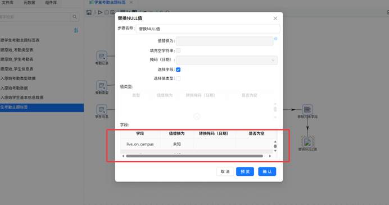Viewport: 389px width, 205px height.
Task: Switch to the 学生考勤主题标签 editor tab
Action: [110, 2]
